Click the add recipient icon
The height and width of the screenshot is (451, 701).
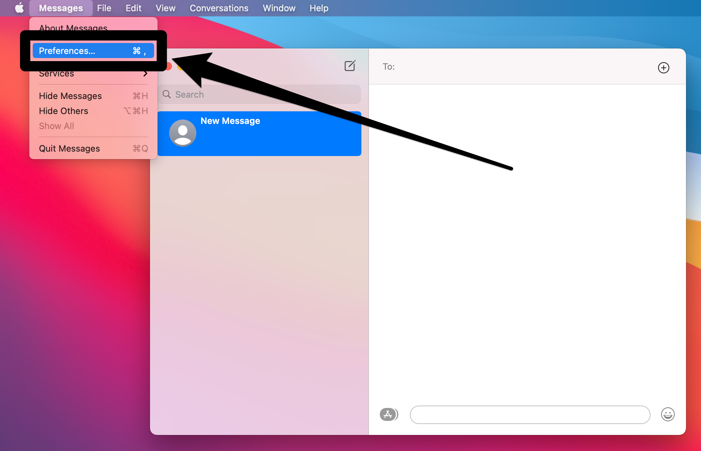tap(663, 67)
